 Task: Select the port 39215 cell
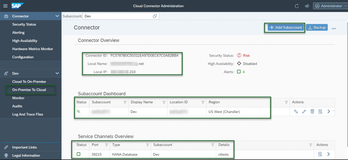coord(100,154)
